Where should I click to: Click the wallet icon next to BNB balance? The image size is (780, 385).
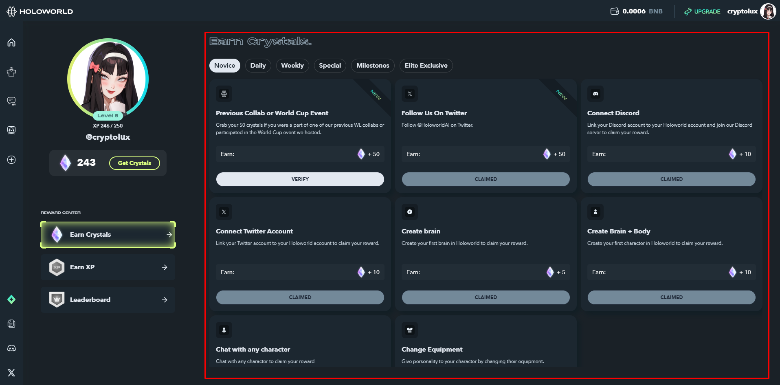tap(615, 11)
